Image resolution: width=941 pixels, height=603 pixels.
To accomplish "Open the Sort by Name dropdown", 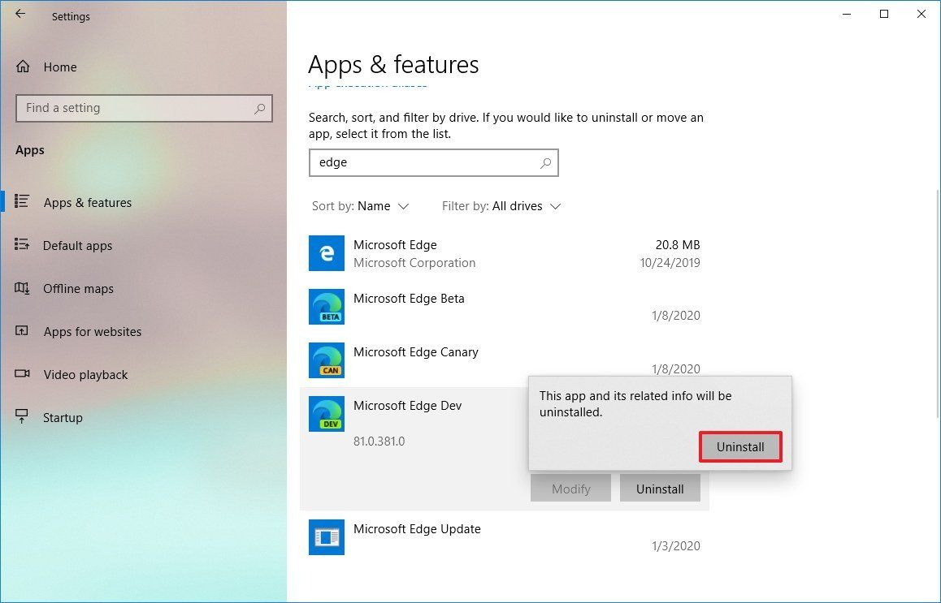I will (x=360, y=206).
